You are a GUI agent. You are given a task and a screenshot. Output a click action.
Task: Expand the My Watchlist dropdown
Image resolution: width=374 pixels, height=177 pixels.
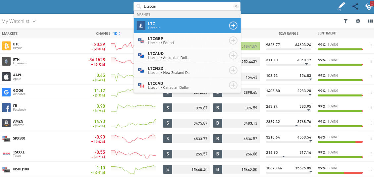pos(19,21)
